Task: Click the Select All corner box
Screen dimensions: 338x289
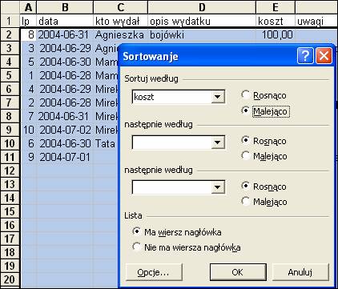Action: click(x=10, y=7)
